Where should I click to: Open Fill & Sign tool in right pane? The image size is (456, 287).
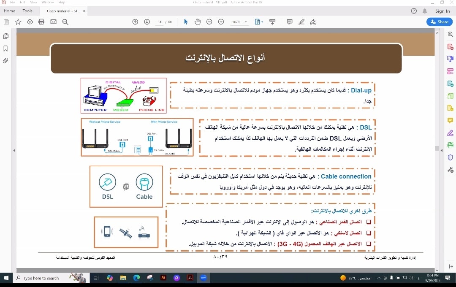450,133
